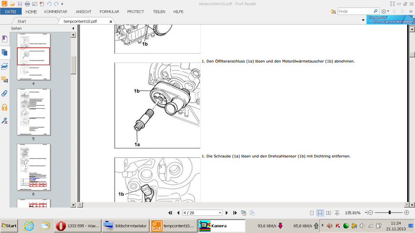415x233 pixels.
Task: Open file using the folder icon
Action: [12, 3]
